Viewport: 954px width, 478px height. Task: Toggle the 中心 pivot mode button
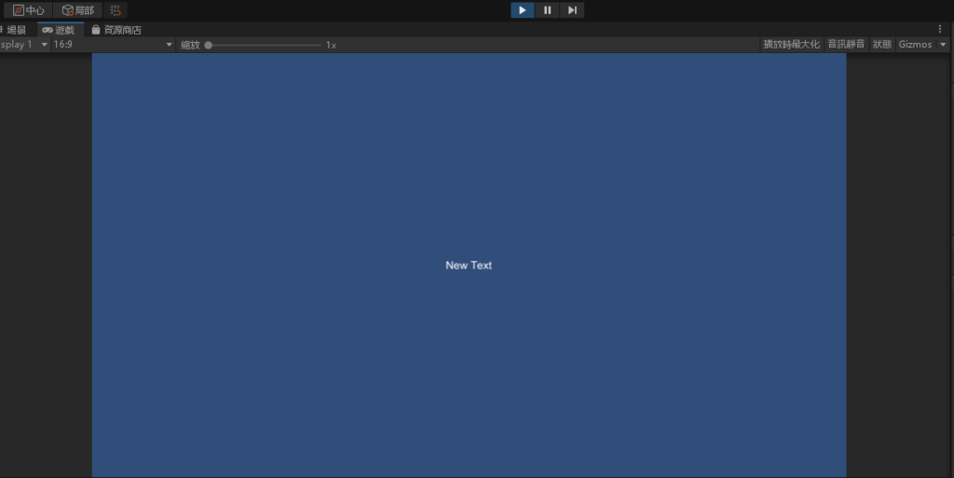pos(28,10)
